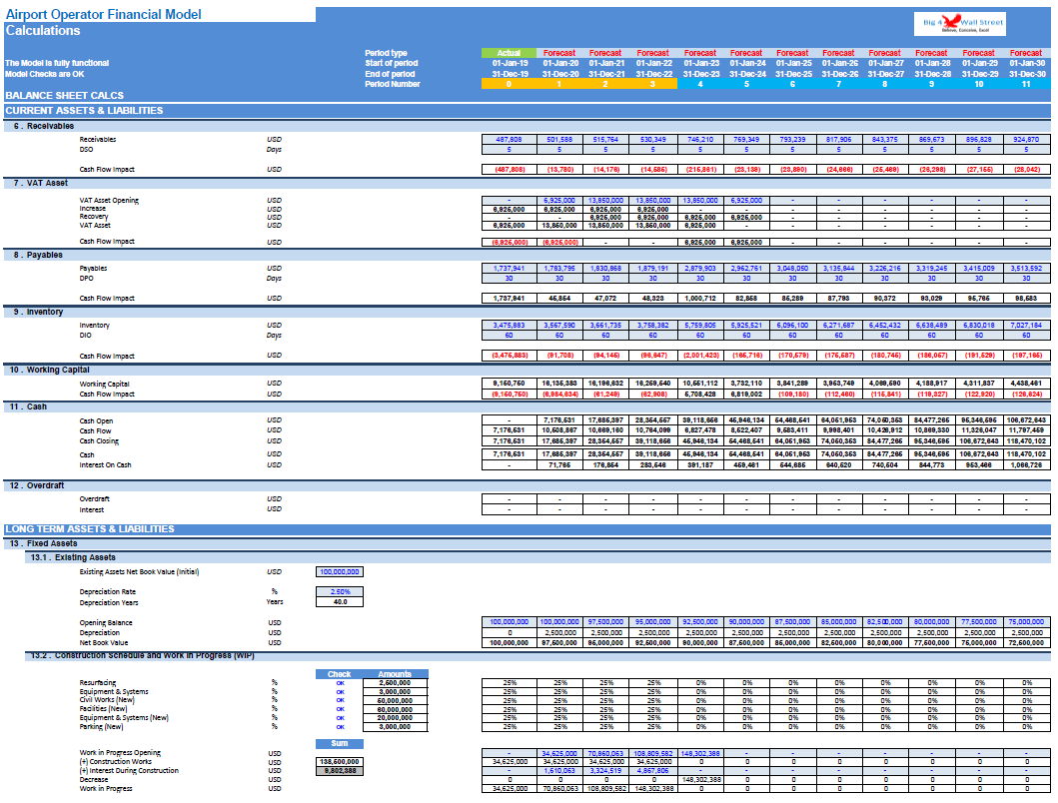This screenshot has width=1058, height=803.
Task: Select the 'DPO' row label
Action: coord(86,278)
